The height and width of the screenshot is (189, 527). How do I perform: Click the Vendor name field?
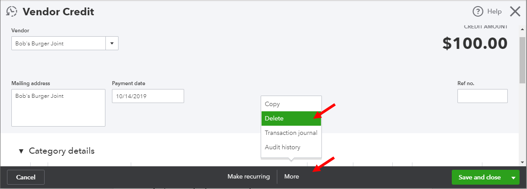[x=59, y=43]
